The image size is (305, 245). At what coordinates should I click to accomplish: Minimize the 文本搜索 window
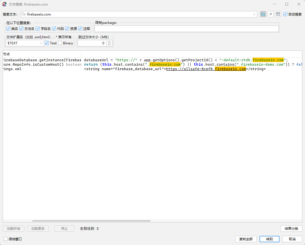274,4
